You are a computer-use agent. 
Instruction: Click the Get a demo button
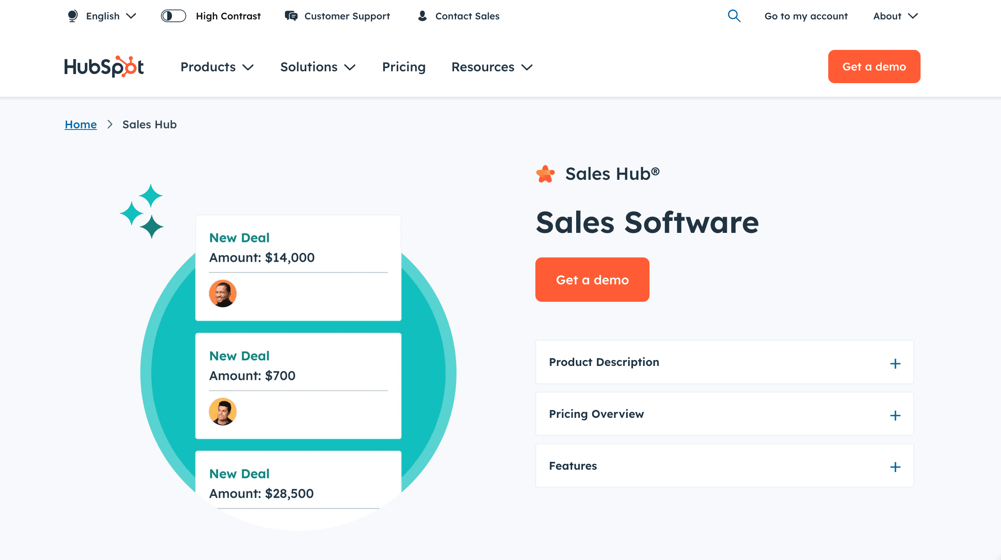point(592,280)
